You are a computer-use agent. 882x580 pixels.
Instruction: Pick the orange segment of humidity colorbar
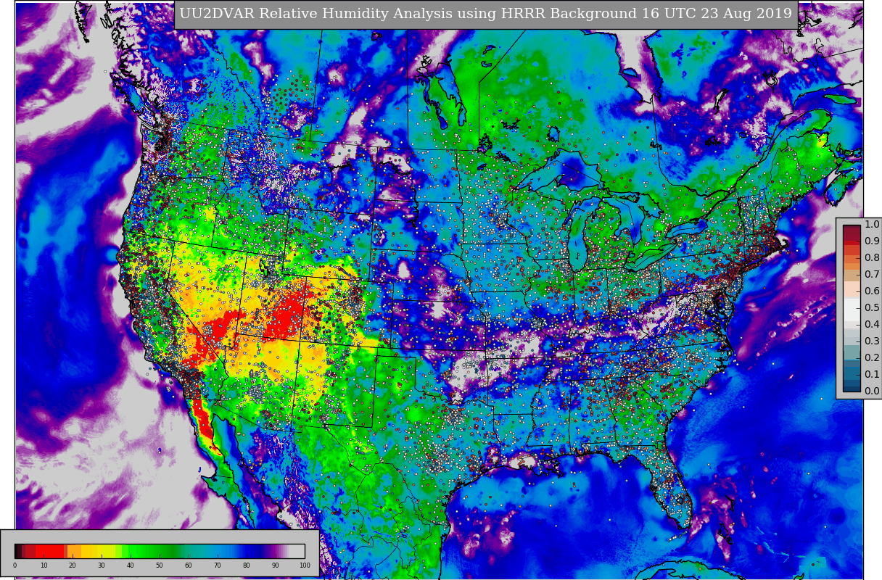click(74, 551)
